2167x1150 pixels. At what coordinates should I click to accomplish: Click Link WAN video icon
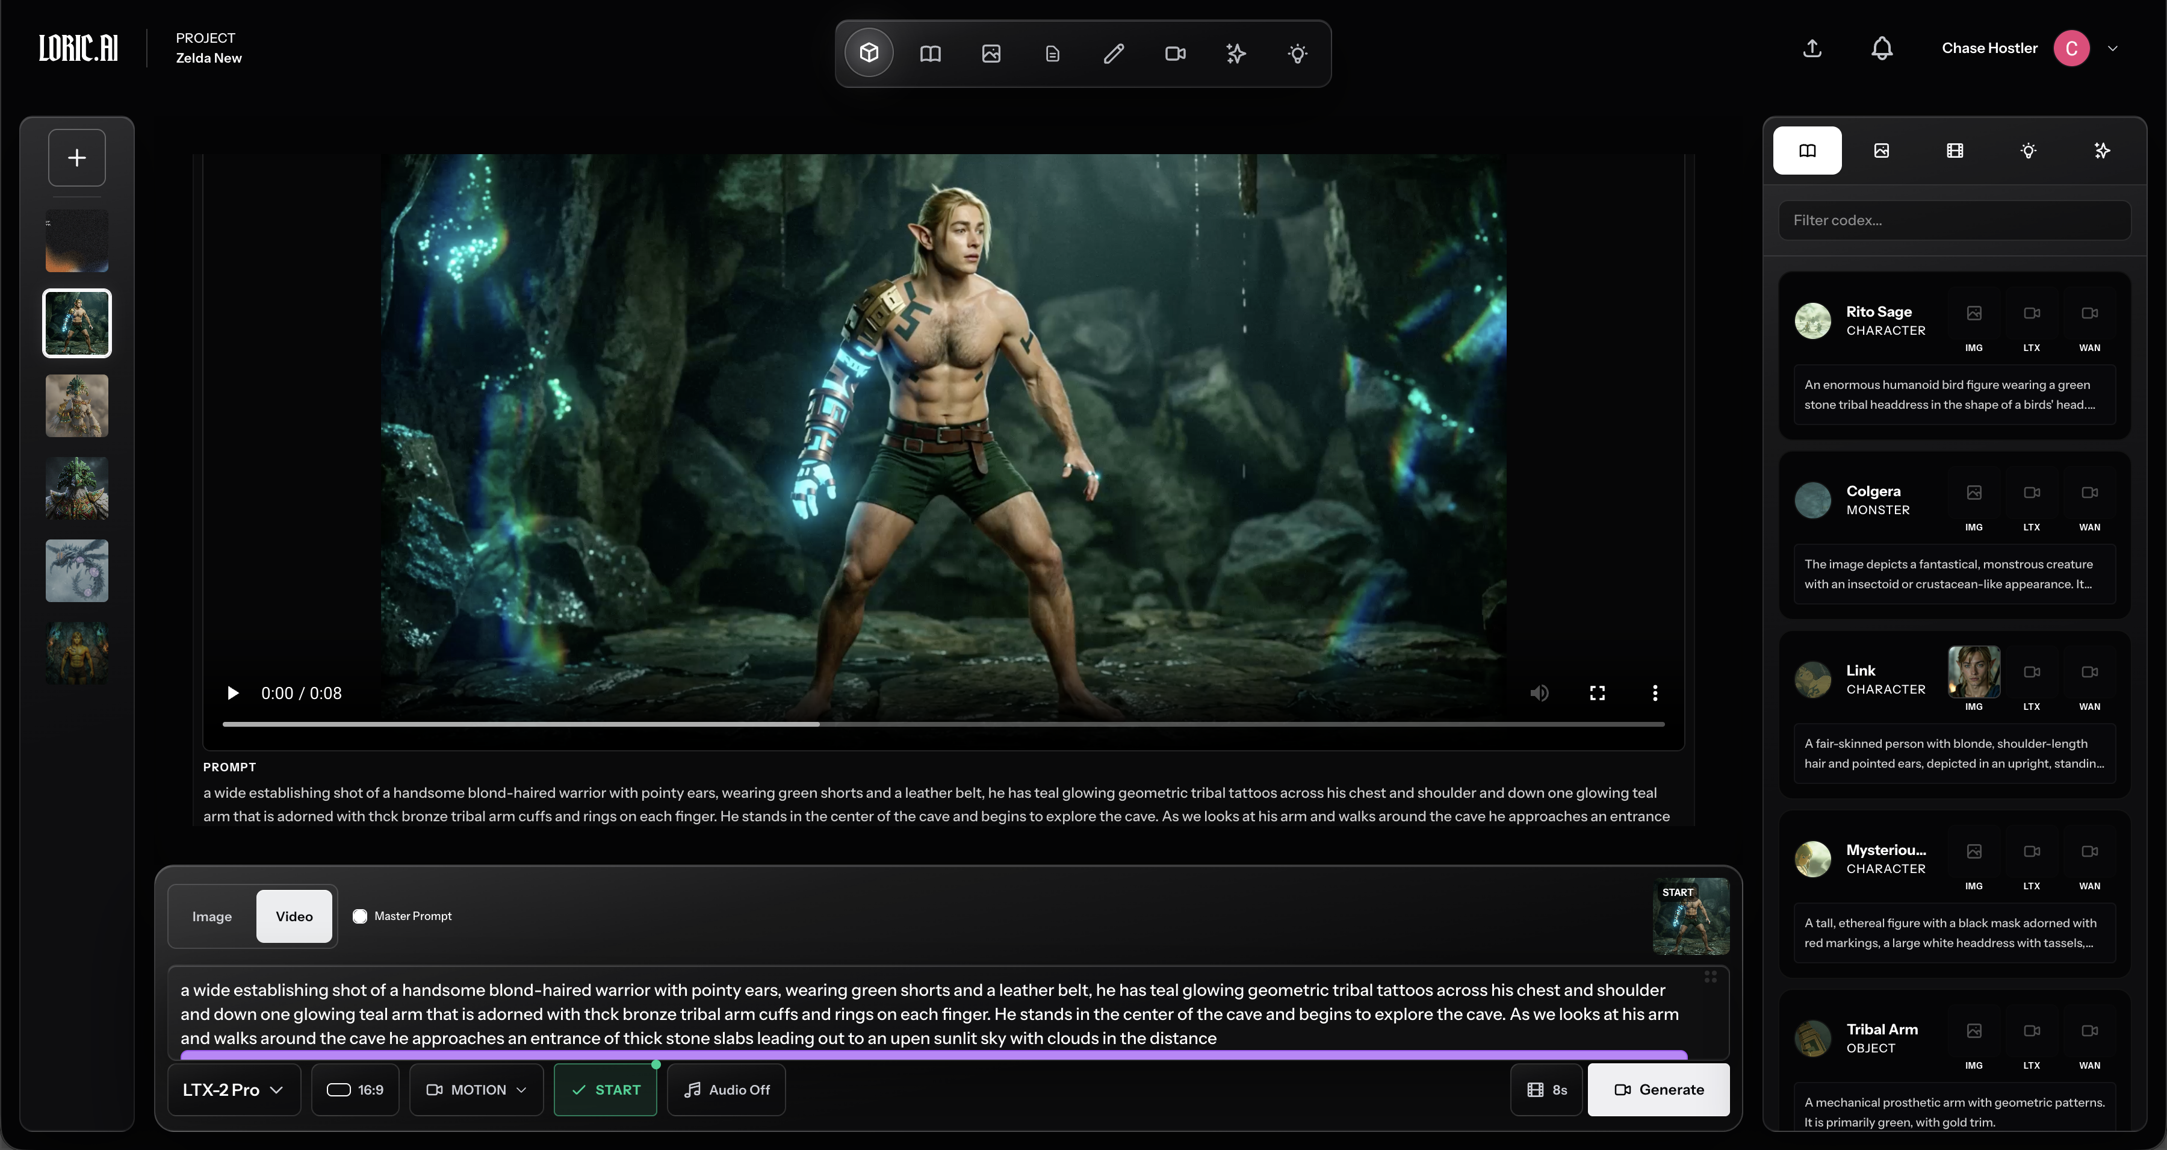[x=2089, y=672]
